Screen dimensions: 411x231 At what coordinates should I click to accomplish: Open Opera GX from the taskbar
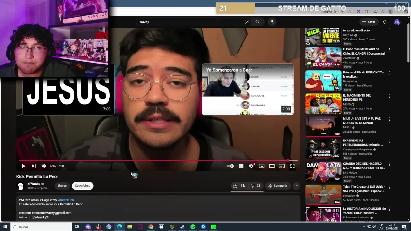point(140,227)
